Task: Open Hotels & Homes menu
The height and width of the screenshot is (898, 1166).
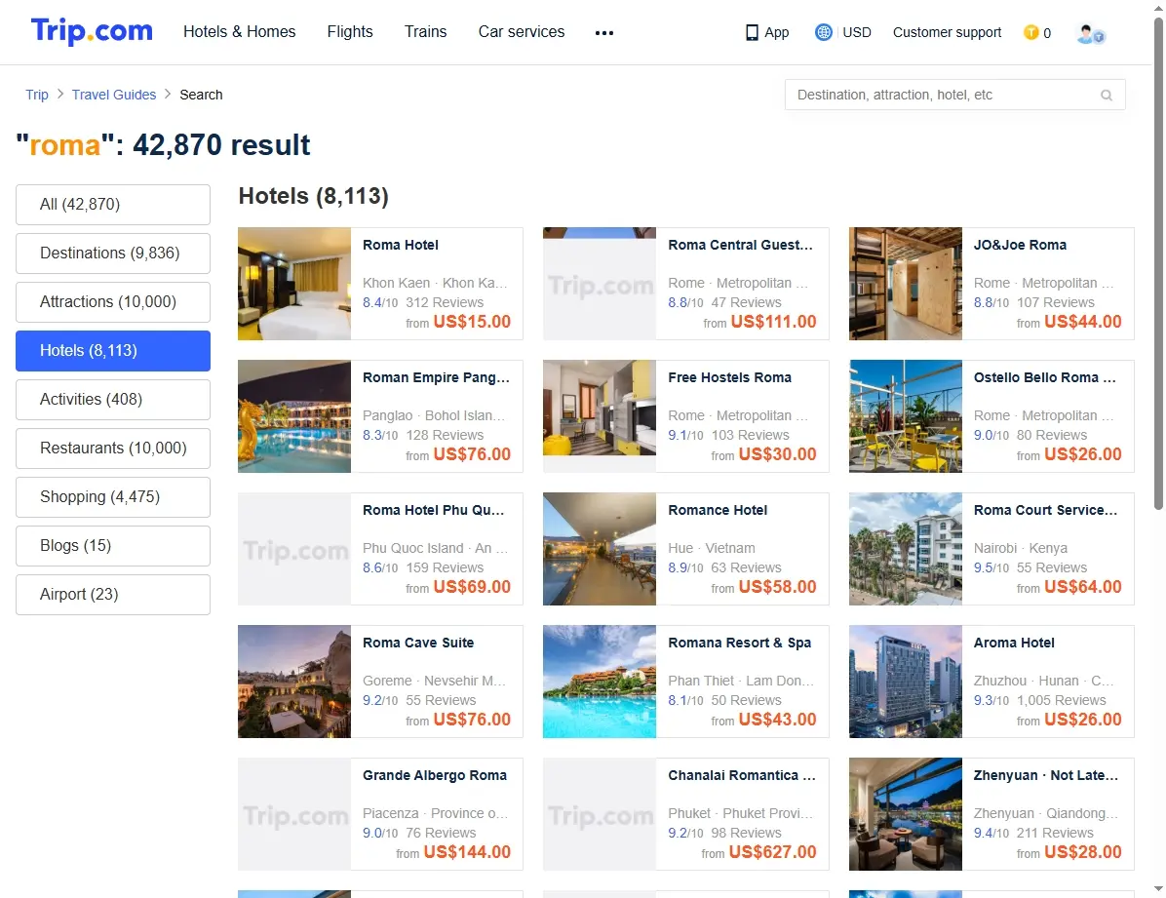Action: pos(240,31)
